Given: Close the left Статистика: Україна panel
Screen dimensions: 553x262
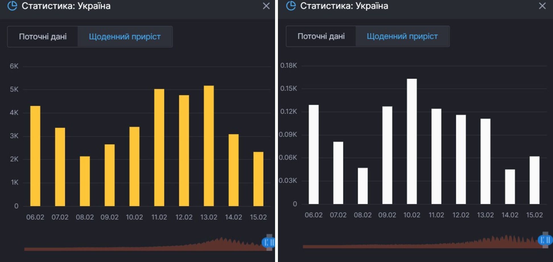Looking at the screenshot, I should click(266, 6).
